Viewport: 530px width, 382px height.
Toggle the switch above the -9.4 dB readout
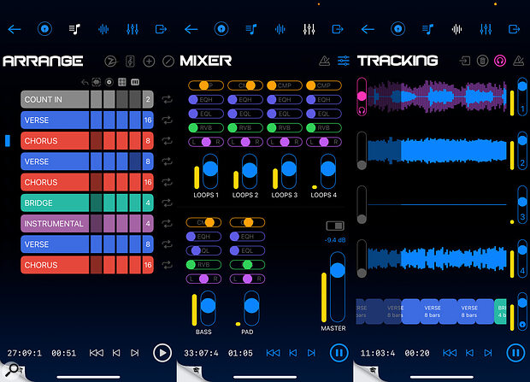[x=335, y=226]
